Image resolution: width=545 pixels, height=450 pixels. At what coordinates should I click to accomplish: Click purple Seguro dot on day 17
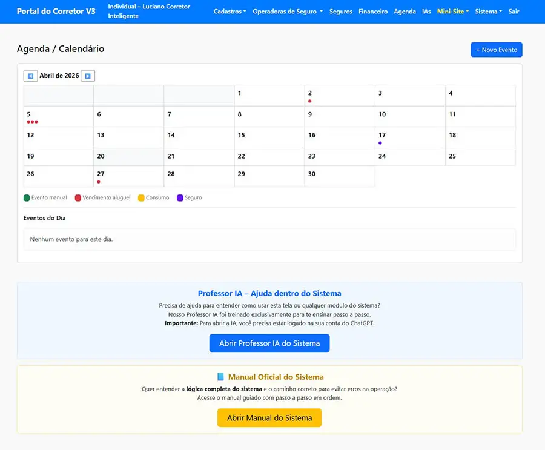pos(380,143)
